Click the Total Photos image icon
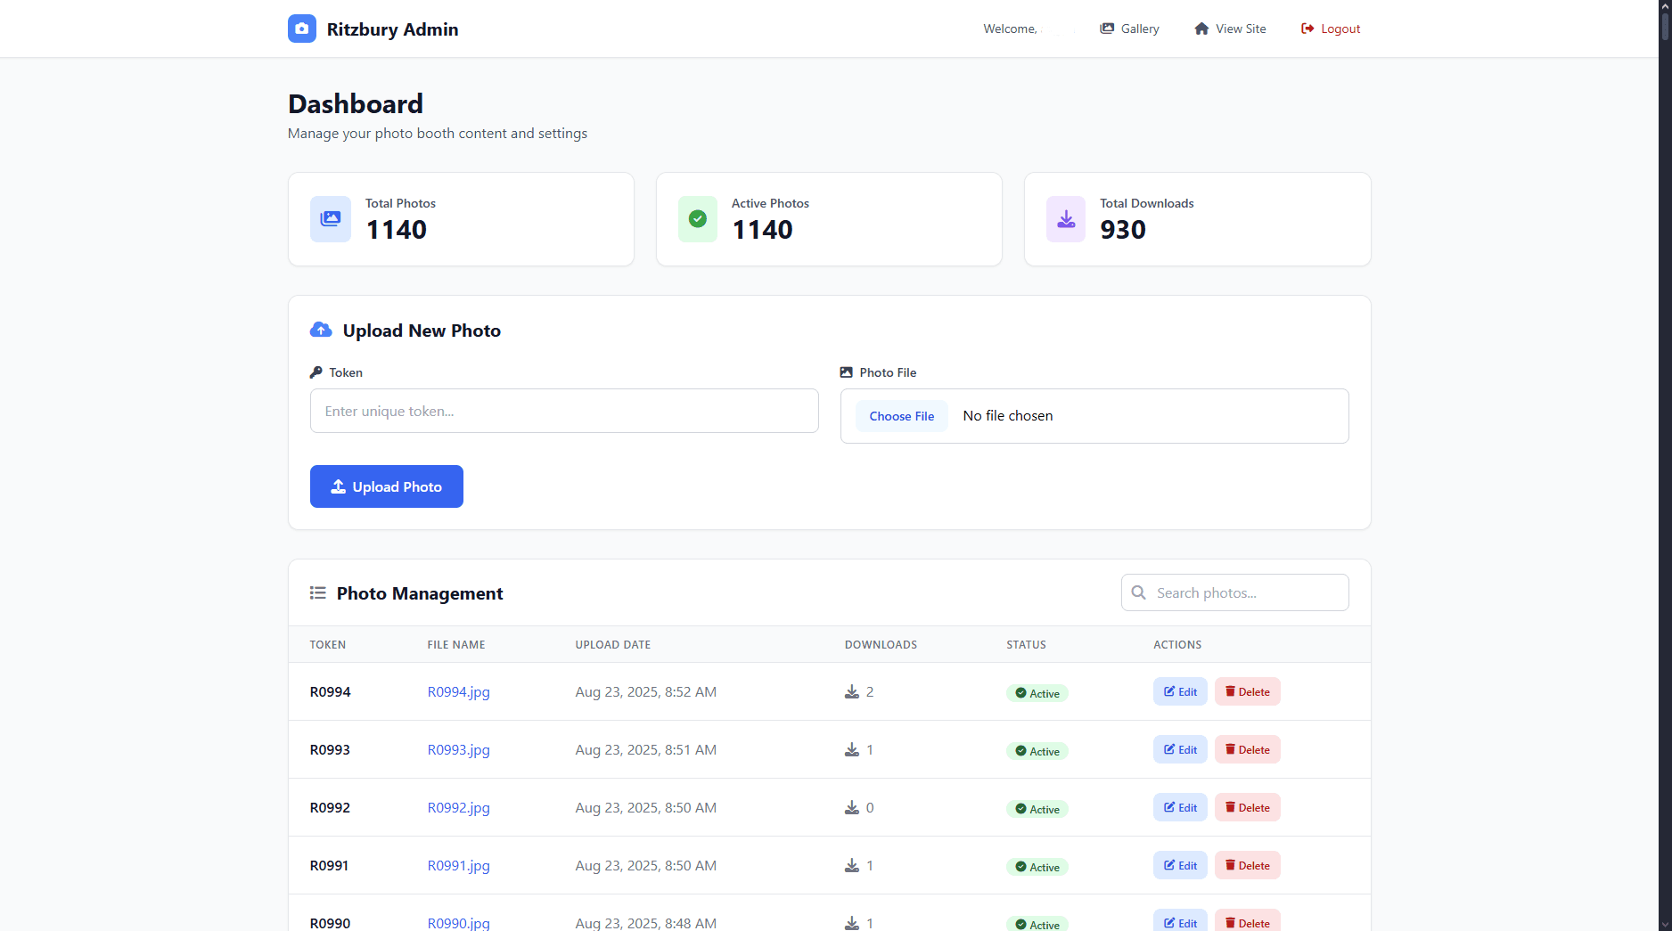This screenshot has height=931, width=1672. (330, 218)
